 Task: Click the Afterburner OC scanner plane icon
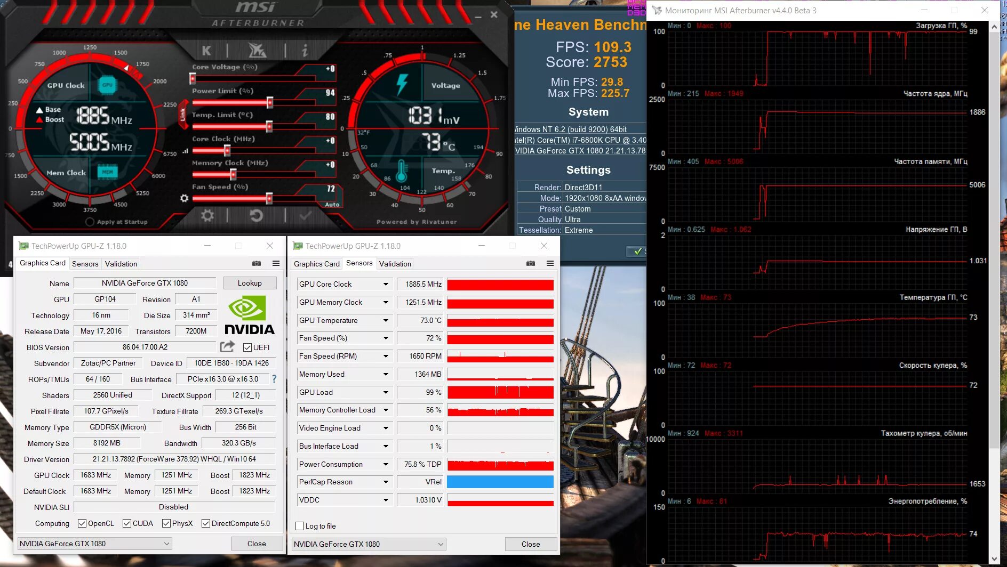tap(257, 51)
